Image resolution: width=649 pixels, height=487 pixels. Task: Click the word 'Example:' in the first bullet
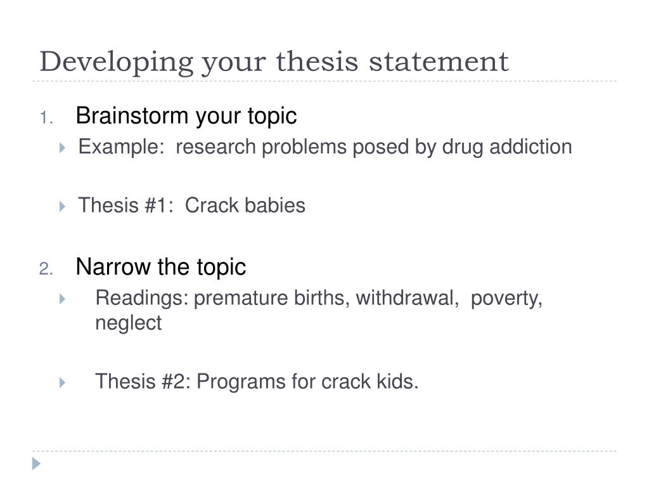pyautogui.click(x=122, y=147)
